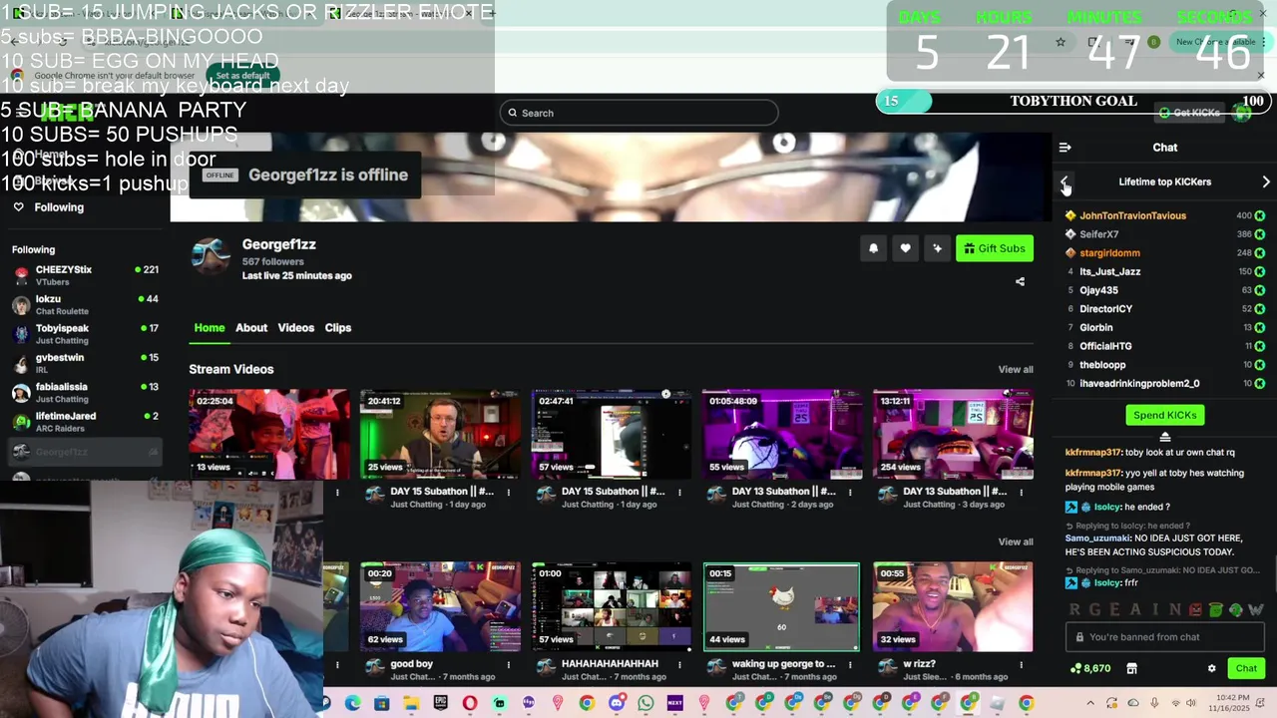Image resolution: width=1277 pixels, height=718 pixels.
Task: Open Tobyispeak channel in Following list
Action: coord(85,334)
